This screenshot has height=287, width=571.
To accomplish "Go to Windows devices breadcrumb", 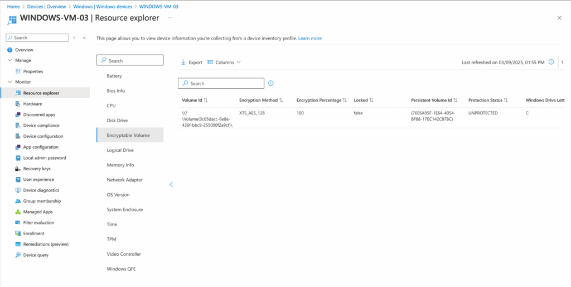I will click(x=103, y=7).
